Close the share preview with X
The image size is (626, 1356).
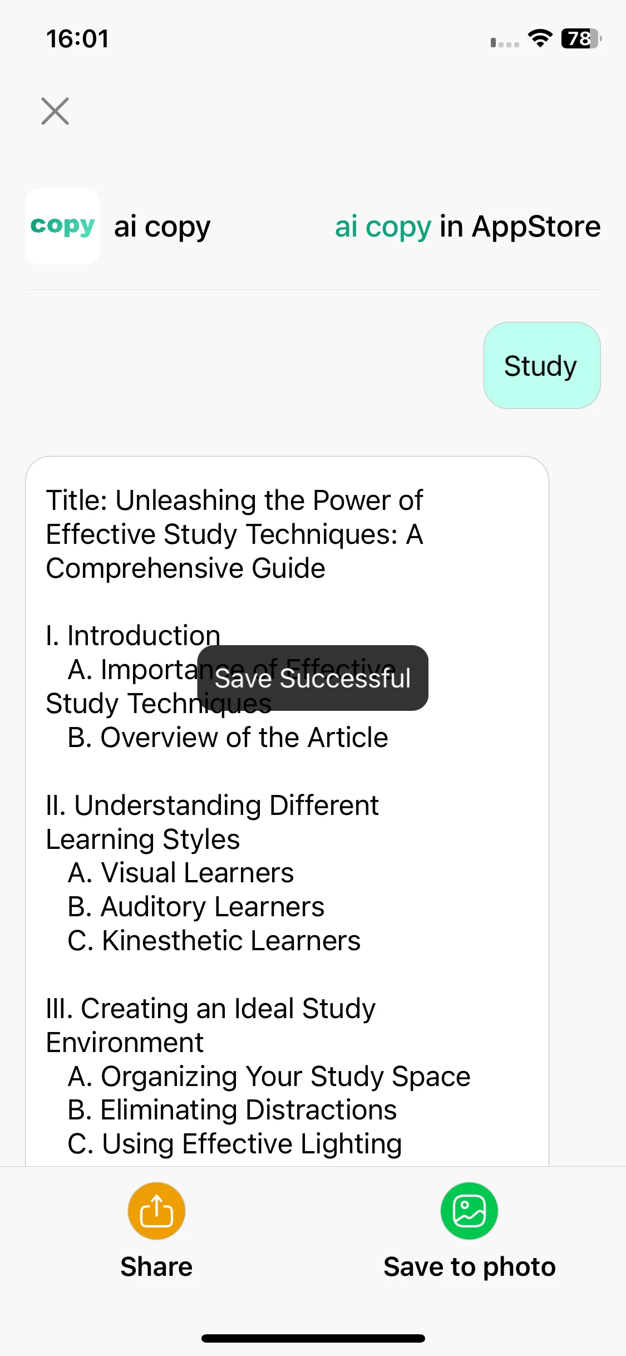(x=55, y=111)
